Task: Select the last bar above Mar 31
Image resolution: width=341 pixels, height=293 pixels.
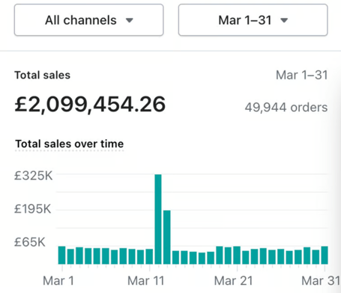Action: [x=325, y=255]
